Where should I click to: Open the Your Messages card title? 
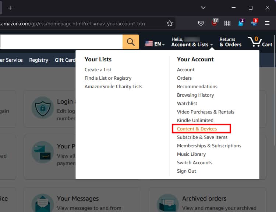pos(78,198)
